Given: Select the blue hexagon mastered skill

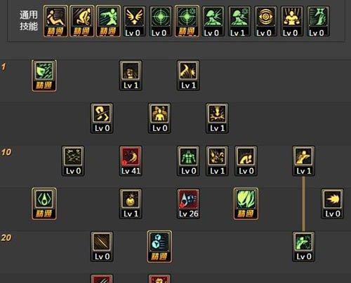Looking at the screenshot, I should pos(159,247).
